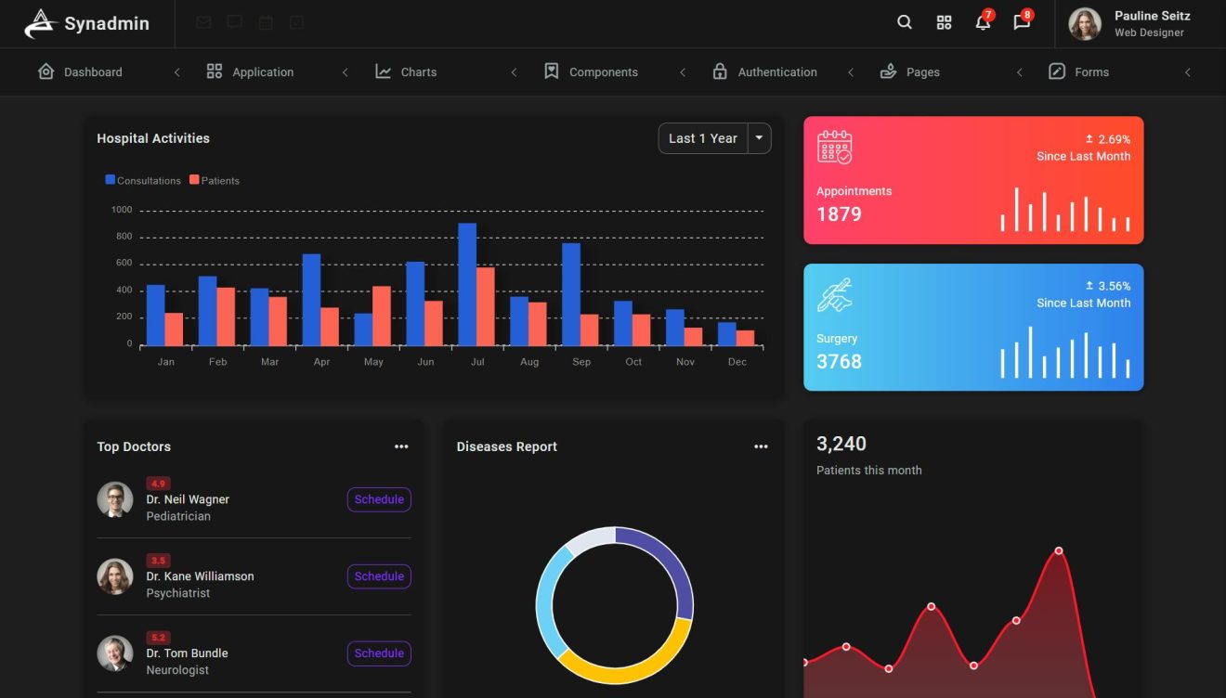
Task: Click Schedule for Dr. Tom Bundle
Action: tap(378, 653)
